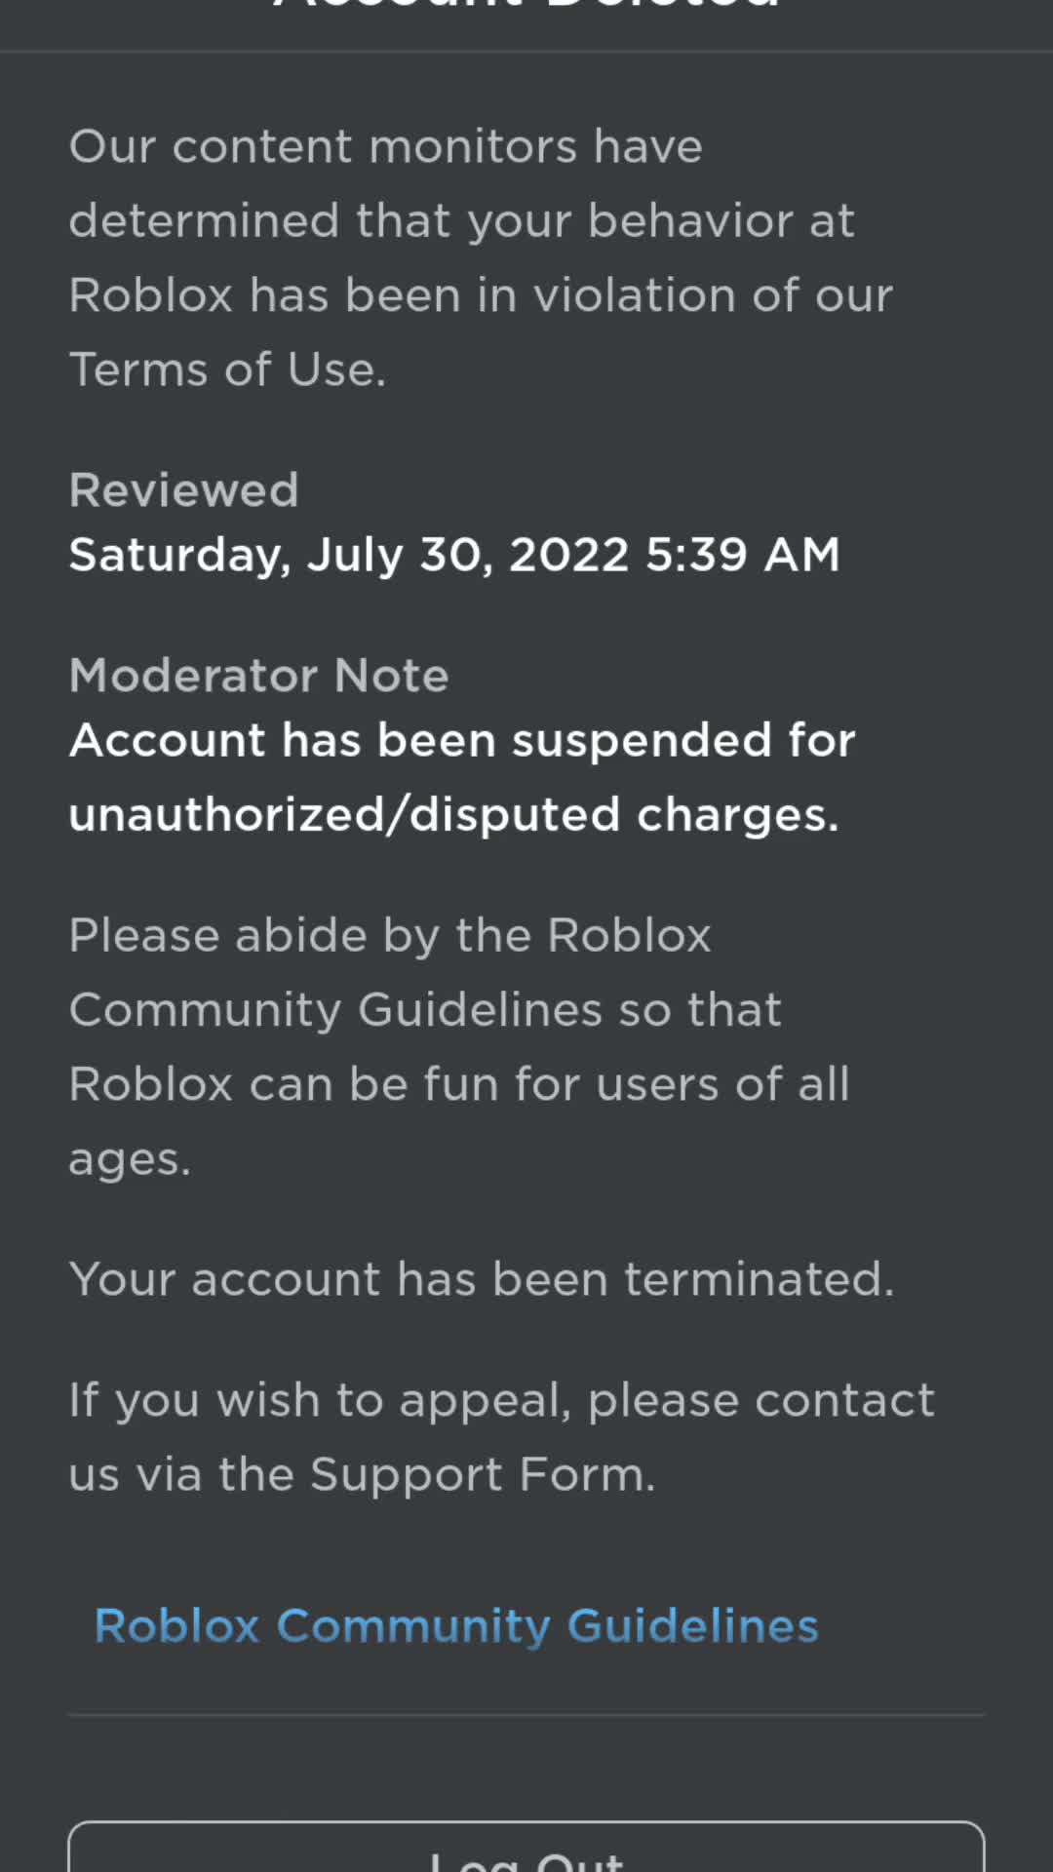Click the 'Our content monitors have' line
Screen dimensions: 1053x1872
(385, 147)
